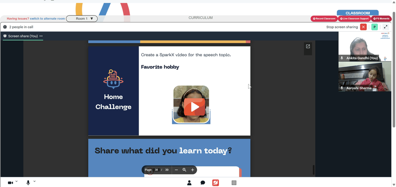Click the magnifier zoom reset icon
The width and height of the screenshot is (396, 187).
tap(185, 170)
